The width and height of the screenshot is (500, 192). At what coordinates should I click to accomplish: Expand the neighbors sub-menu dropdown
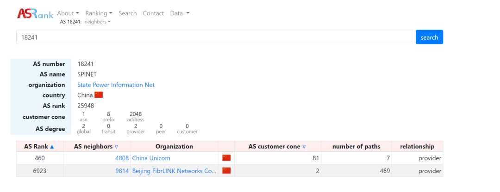point(97,22)
